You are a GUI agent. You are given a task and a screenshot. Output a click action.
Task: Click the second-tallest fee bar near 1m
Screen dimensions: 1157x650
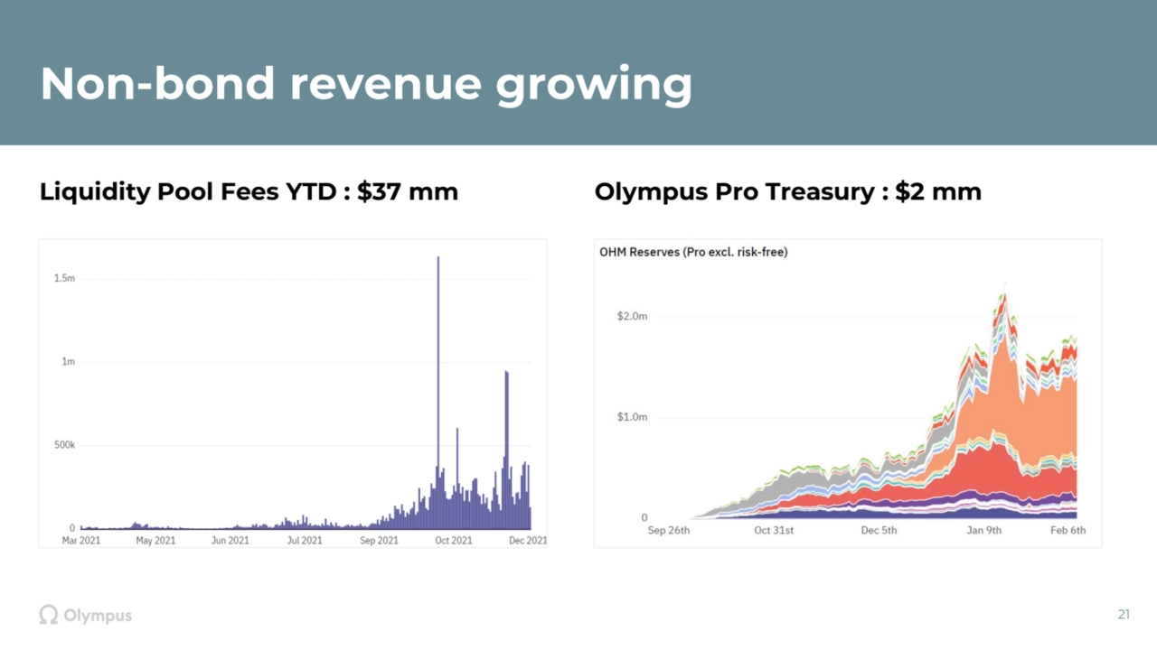[x=507, y=450]
